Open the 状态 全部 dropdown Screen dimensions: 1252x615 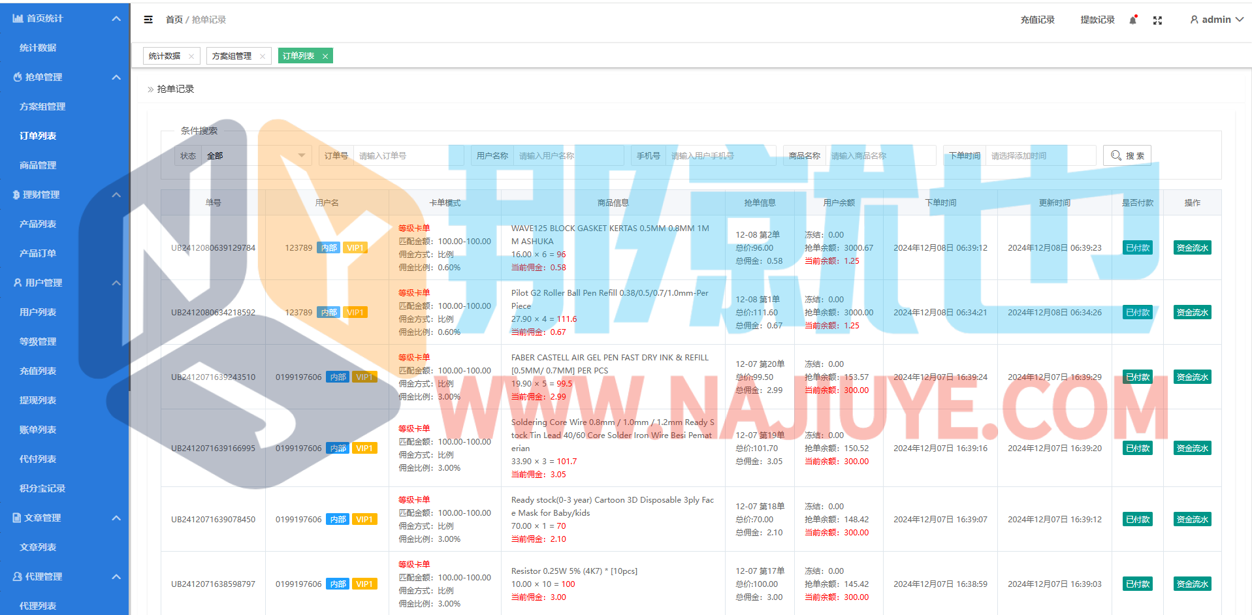[255, 155]
